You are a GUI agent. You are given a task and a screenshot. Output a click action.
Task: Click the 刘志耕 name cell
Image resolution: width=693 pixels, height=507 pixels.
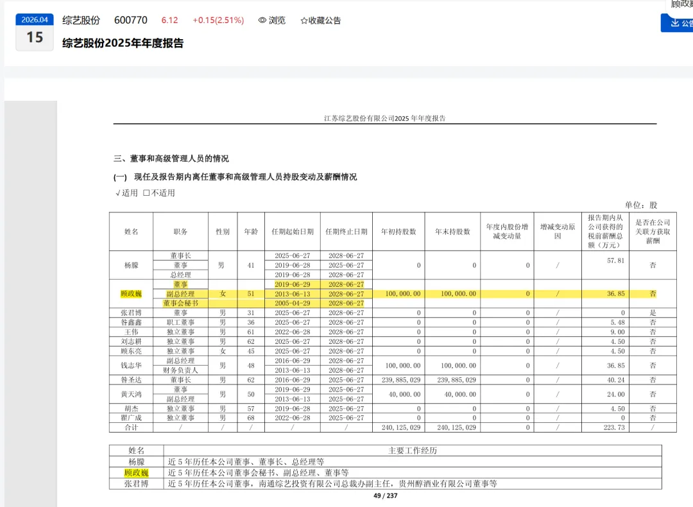pos(132,341)
